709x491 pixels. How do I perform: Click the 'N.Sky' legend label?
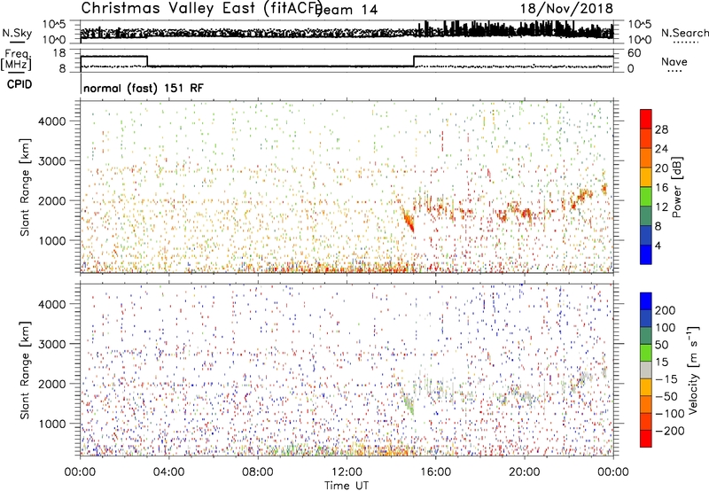click(x=17, y=33)
